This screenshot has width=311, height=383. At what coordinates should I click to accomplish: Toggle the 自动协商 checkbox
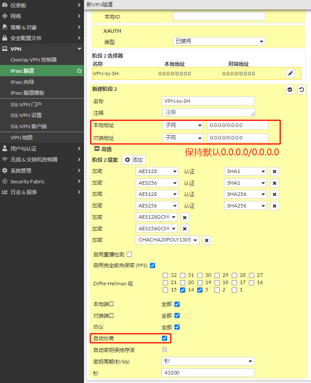[165, 338]
